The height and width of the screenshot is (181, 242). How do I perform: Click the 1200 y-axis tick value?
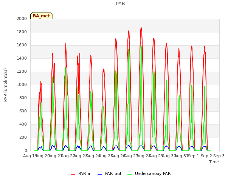pos(22,71)
